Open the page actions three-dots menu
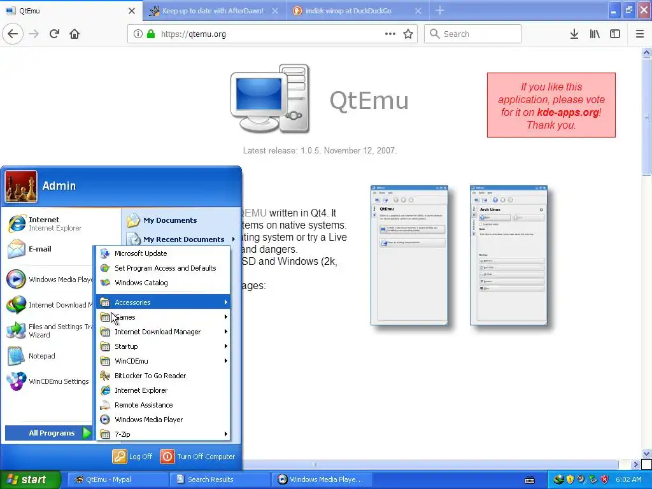The image size is (652, 489). coord(390,34)
